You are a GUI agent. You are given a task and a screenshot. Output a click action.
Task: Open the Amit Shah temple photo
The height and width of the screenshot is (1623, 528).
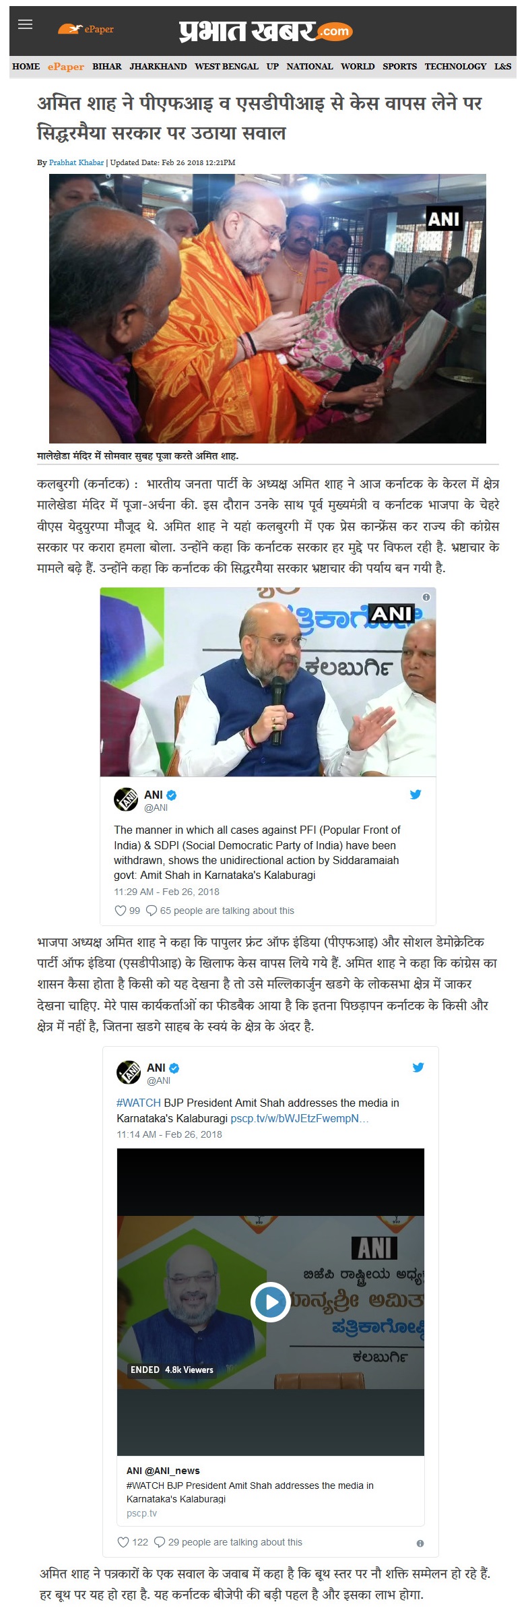coord(267,309)
